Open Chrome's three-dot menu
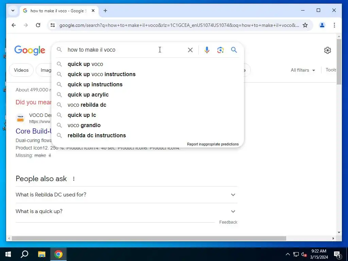Screen dimensions: 348x261 (x=334, y=25)
